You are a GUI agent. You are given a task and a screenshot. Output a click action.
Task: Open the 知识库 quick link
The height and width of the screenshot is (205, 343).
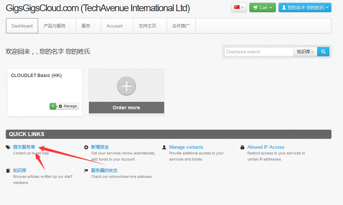coord(20,170)
